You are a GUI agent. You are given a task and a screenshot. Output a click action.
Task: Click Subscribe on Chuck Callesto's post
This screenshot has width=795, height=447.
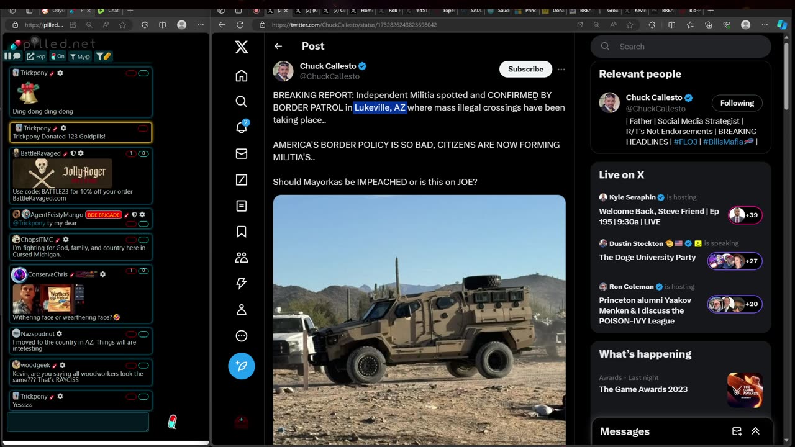(525, 69)
